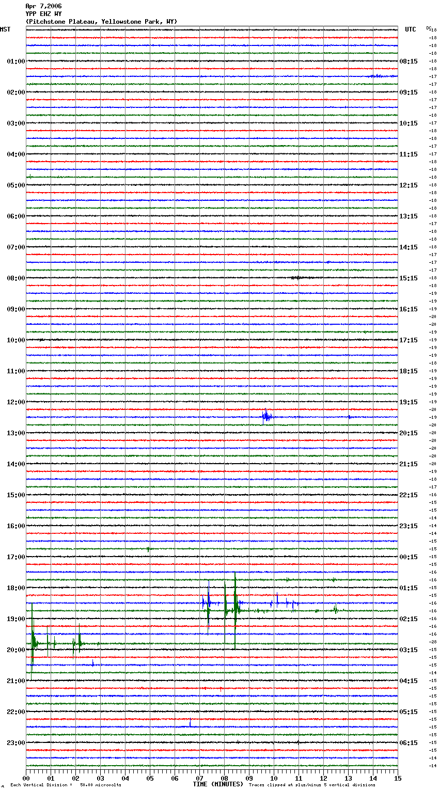Click the bottom axis minute tick label '15'
Image resolution: width=439 pixels, height=792 pixels.
point(398,778)
